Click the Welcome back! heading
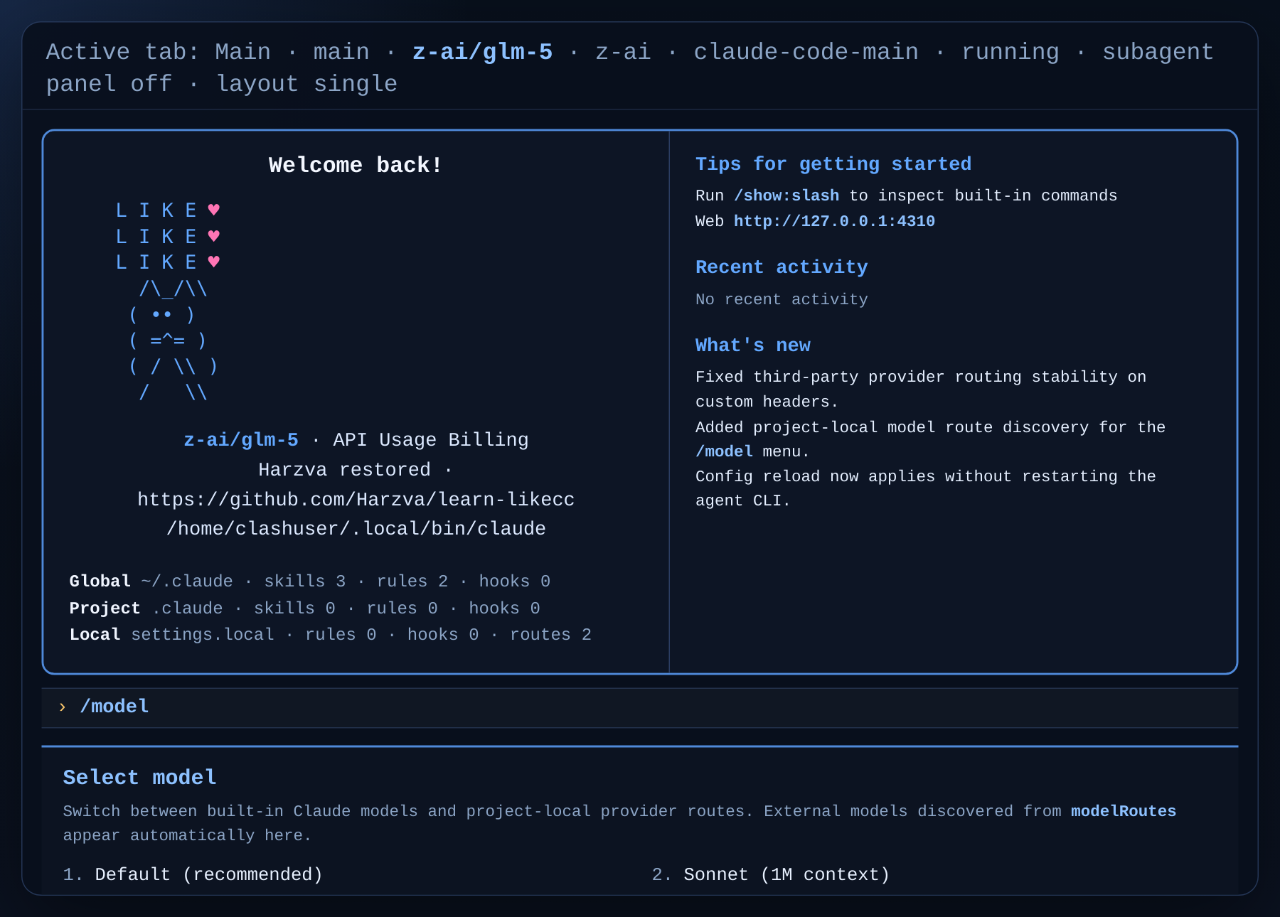Viewport: 1280px width, 917px height. point(356,165)
